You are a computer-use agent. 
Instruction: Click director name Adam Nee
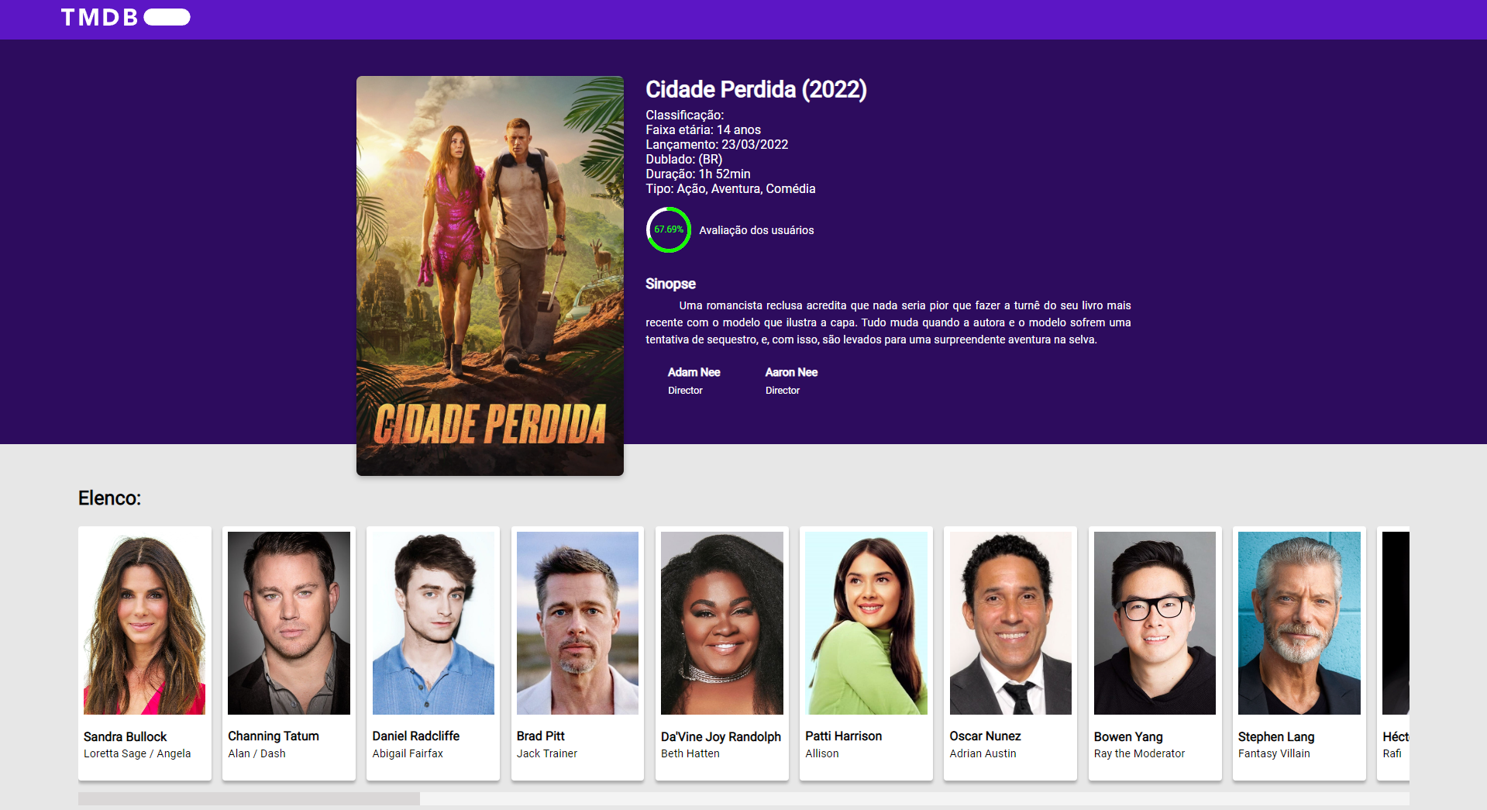click(x=694, y=373)
